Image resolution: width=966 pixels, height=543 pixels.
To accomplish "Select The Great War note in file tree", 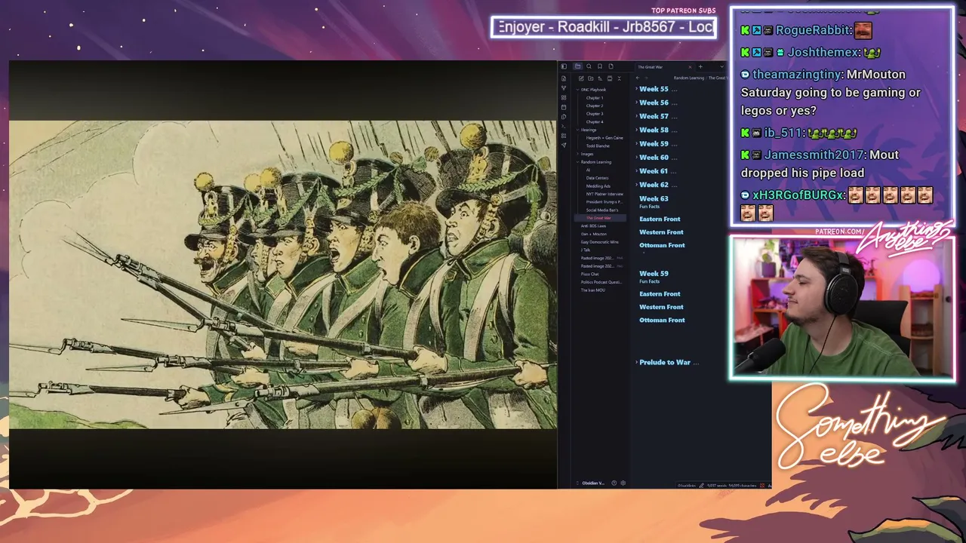I will (598, 218).
